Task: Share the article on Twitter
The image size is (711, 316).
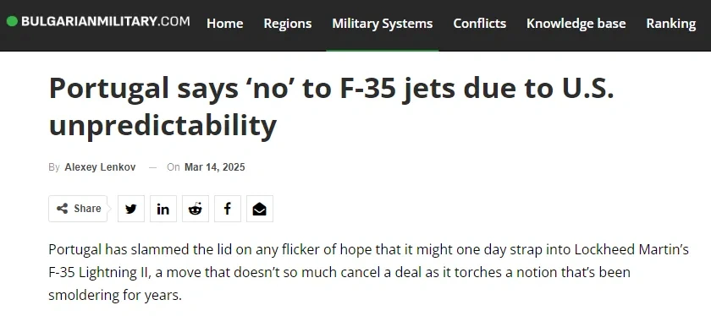Action: (131, 209)
